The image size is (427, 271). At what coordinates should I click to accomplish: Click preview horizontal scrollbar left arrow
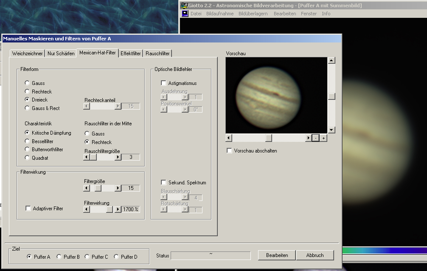coord(229,138)
